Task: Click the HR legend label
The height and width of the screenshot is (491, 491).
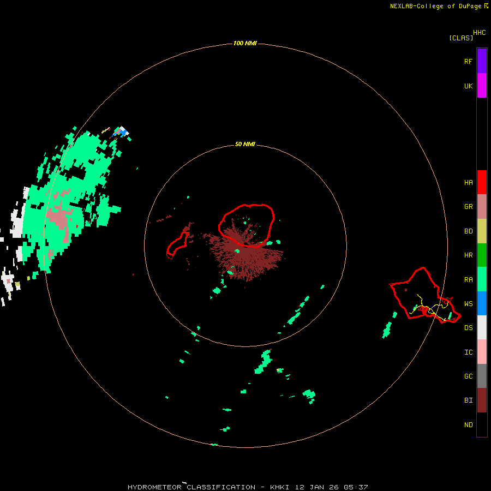Action: point(468,255)
